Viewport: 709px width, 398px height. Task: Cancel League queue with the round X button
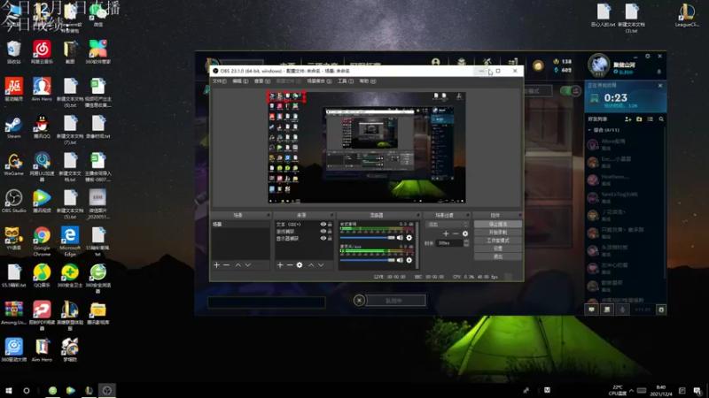coord(359,300)
